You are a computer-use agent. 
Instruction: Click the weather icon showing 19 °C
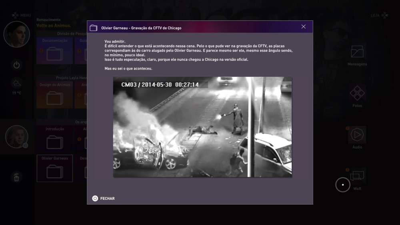[17, 84]
